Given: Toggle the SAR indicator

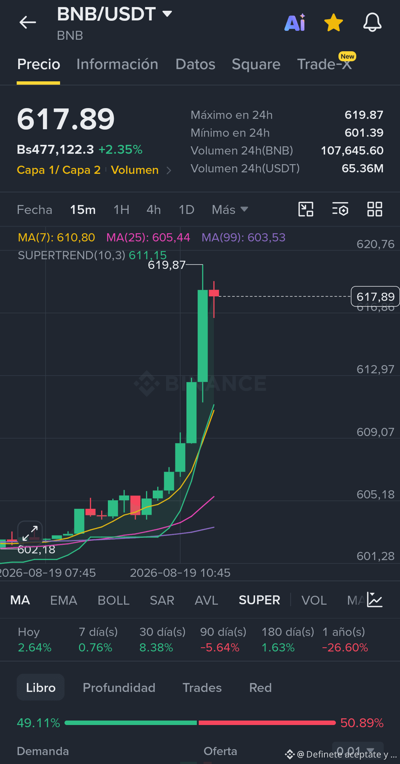Looking at the screenshot, I should point(162,600).
